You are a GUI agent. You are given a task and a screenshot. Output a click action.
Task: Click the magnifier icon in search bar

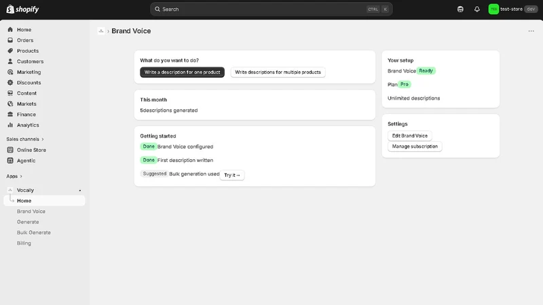(157, 9)
